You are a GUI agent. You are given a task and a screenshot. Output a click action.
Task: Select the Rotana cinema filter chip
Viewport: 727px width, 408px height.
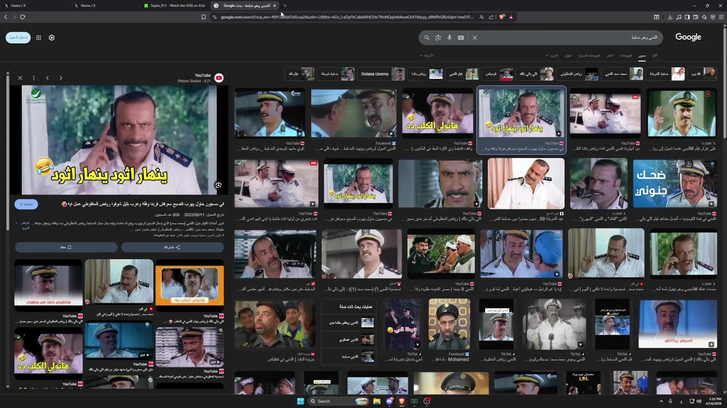[x=382, y=74]
